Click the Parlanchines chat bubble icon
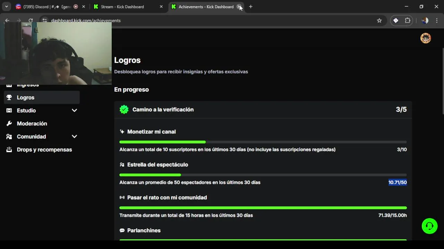The width and height of the screenshot is (444, 249). (x=122, y=230)
